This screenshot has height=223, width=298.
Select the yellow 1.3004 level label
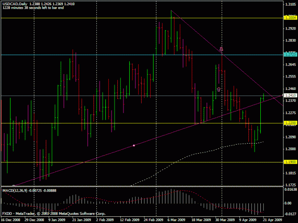[290, 18]
